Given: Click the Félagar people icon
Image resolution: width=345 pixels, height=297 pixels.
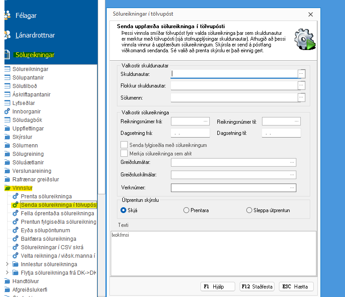Looking at the screenshot, I should [x=7, y=15].
